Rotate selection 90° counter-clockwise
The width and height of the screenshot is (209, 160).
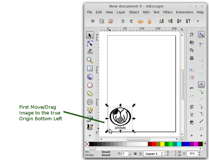pyautogui.click(x=123, y=21)
